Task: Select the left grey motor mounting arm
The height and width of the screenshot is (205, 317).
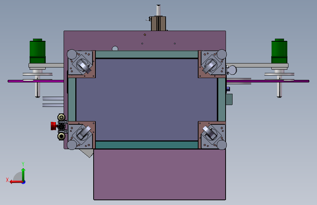Action: [x=46, y=65]
